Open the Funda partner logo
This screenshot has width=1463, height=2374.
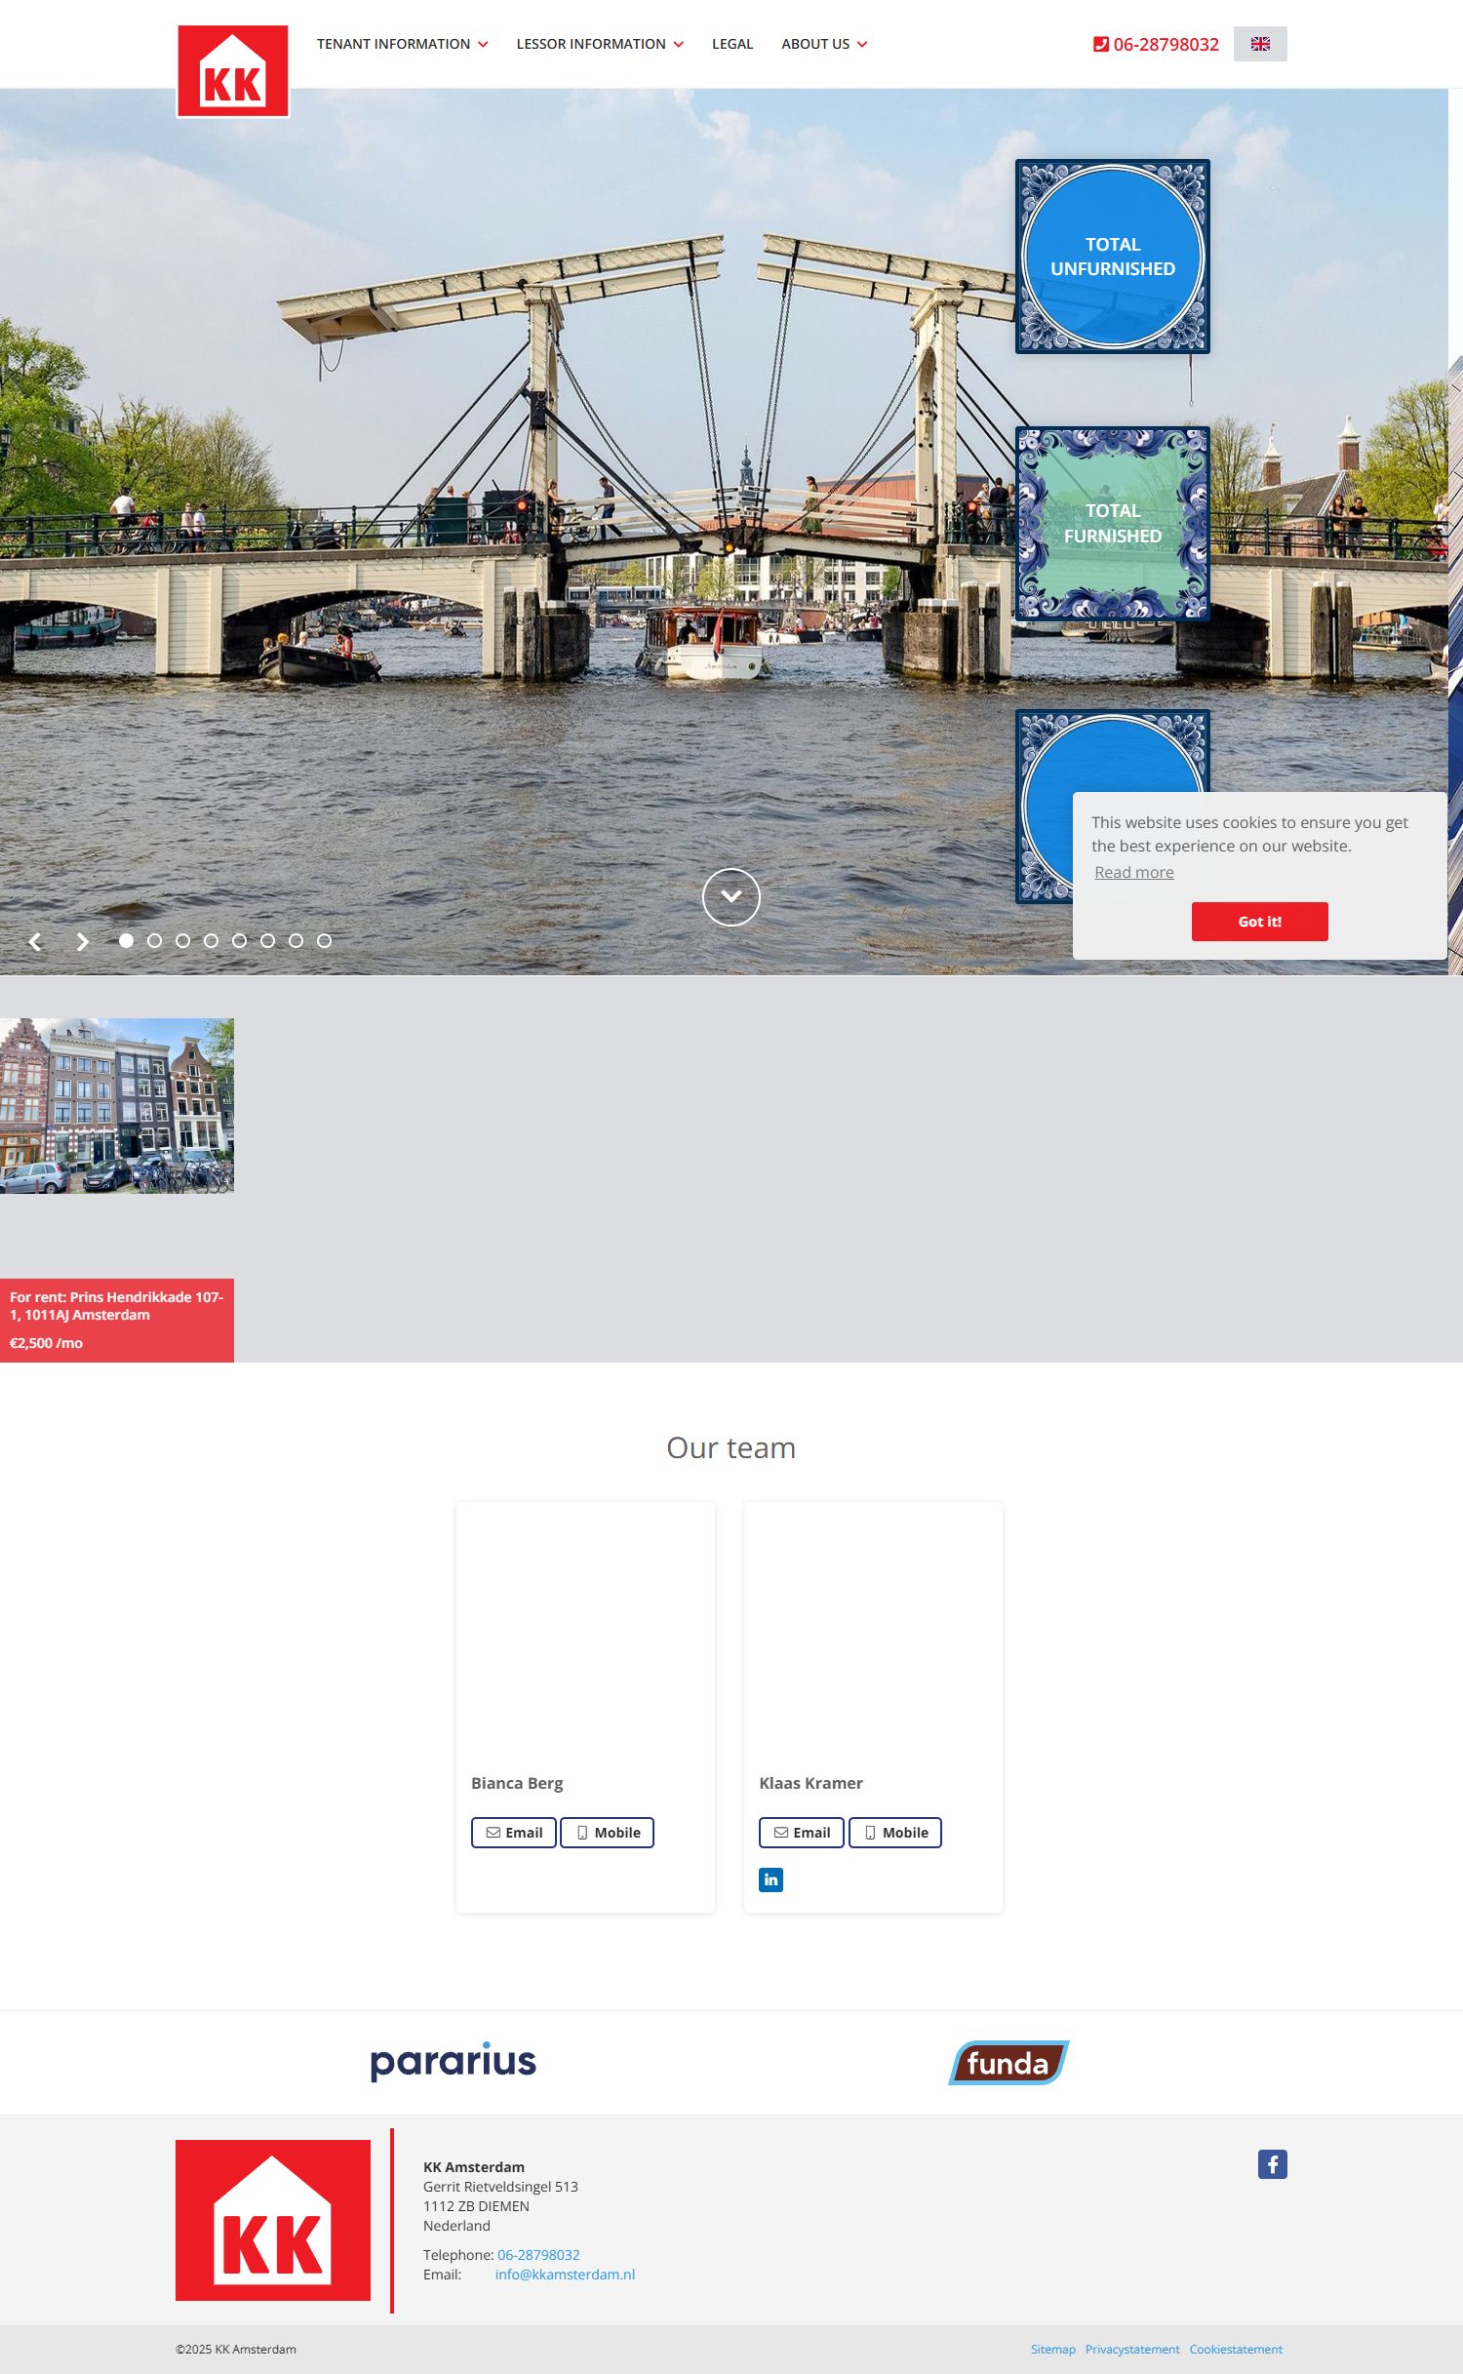pos(1009,2062)
